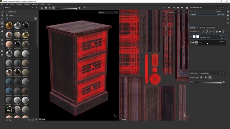
Task: Toggle visibility of the Wood folder layer
Action: (x=191, y=42)
